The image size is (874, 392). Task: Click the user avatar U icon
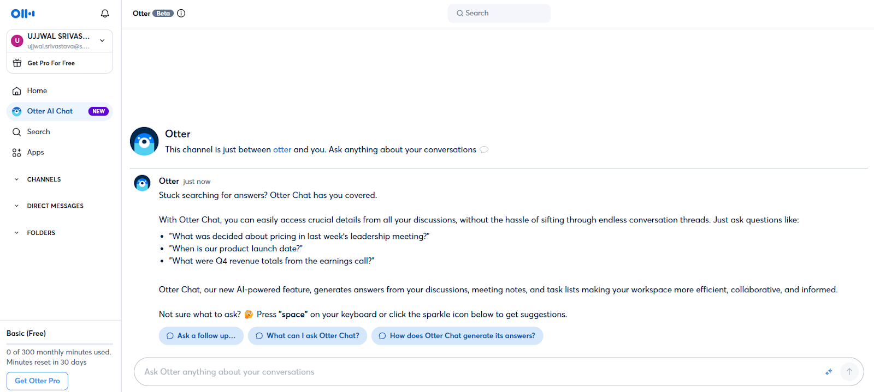(17, 41)
